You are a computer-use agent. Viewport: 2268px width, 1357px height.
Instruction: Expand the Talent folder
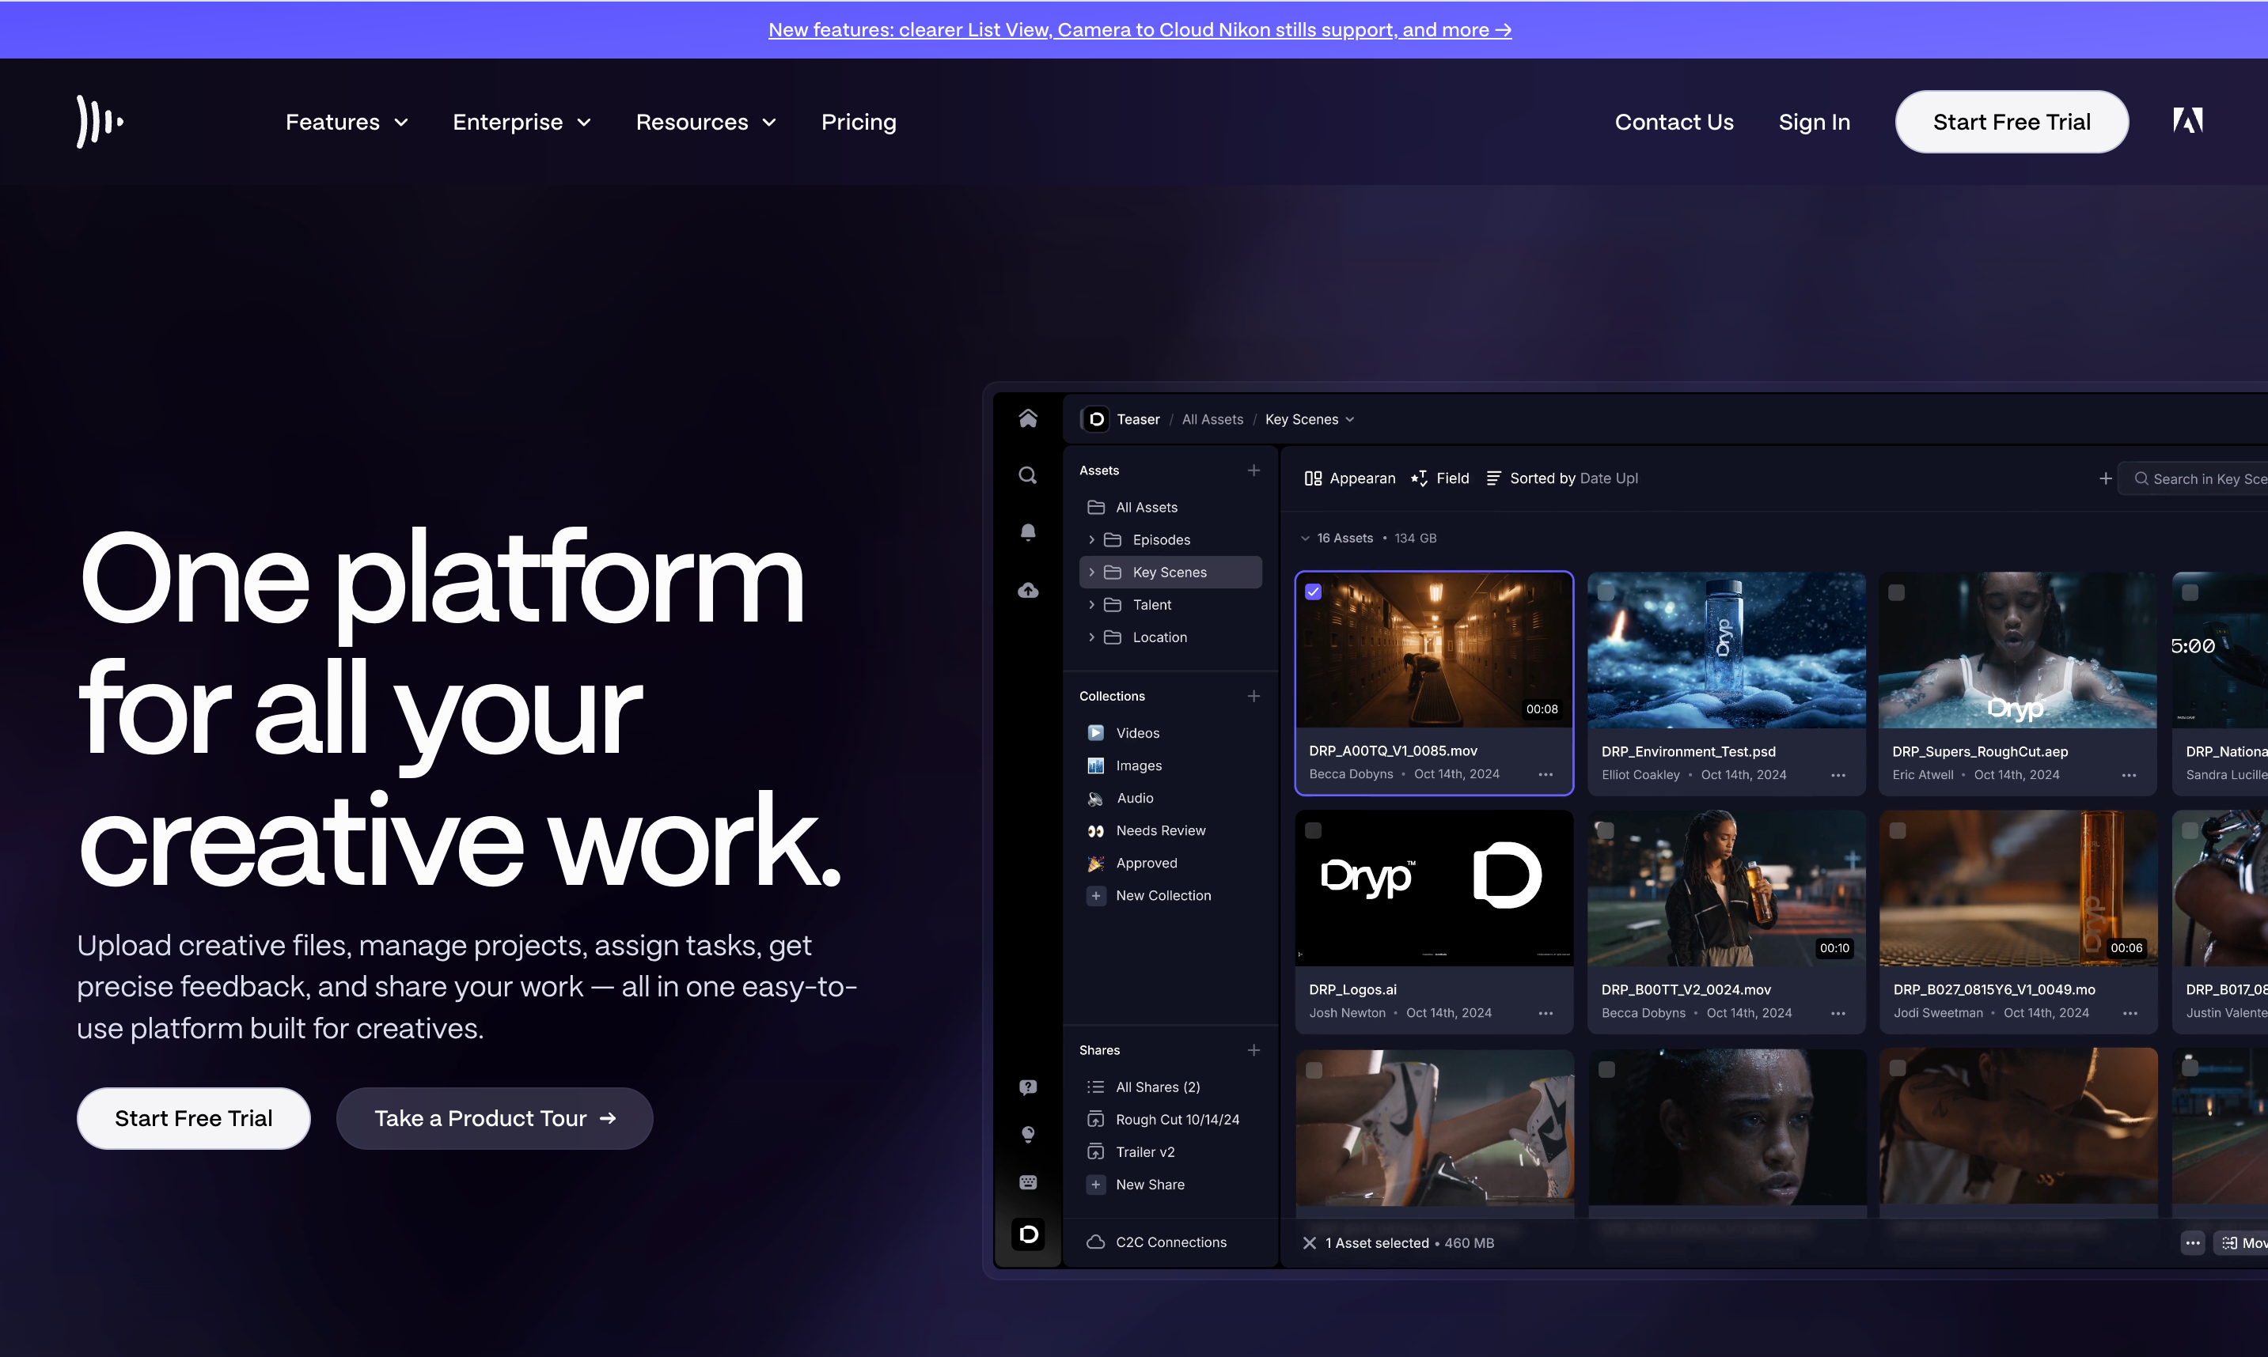pyautogui.click(x=1090, y=604)
